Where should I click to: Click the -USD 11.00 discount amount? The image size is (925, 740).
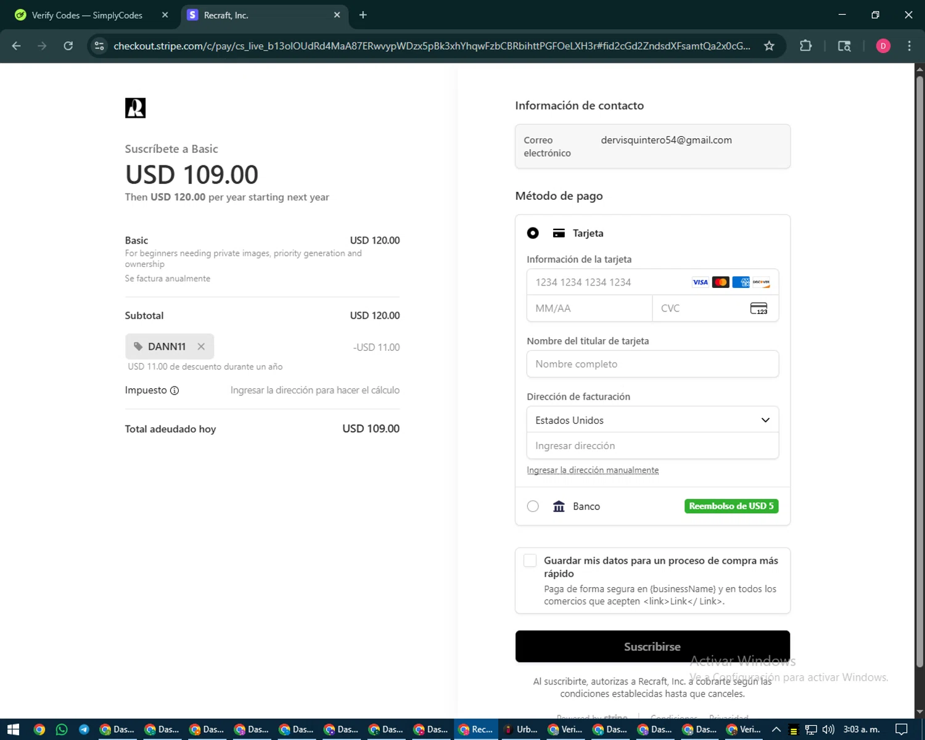(x=376, y=347)
